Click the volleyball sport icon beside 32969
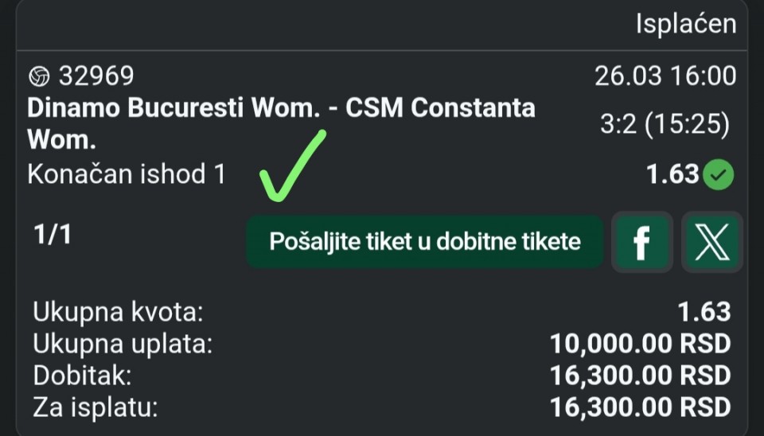The height and width of the screenshot is (436, 764). (38, 77)
